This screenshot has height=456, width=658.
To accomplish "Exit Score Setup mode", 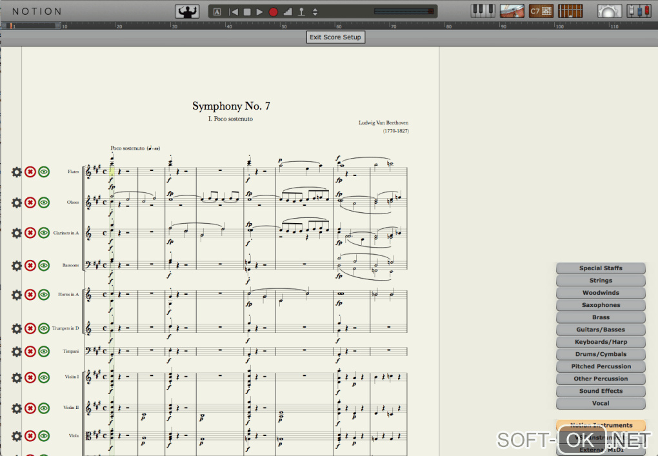I will (335, 37).
